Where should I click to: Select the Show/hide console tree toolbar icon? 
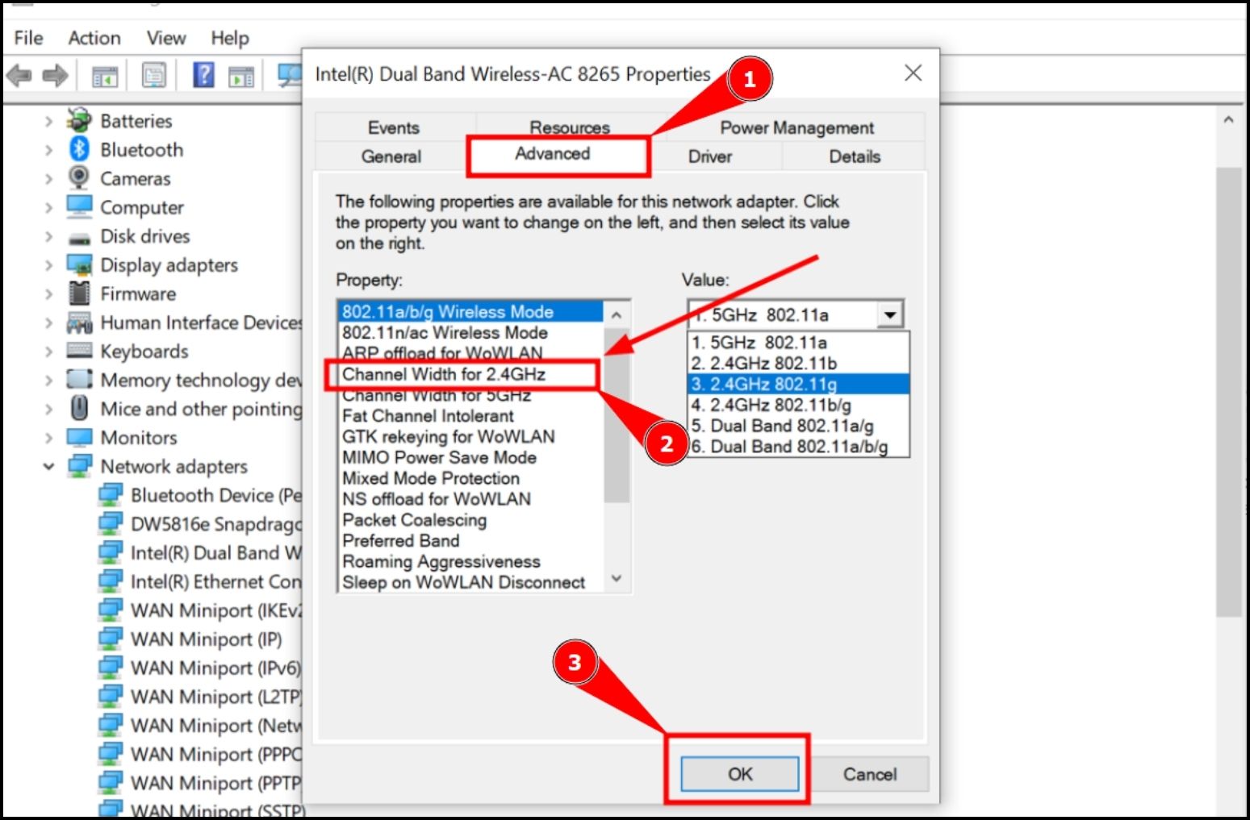coord(102,75)
